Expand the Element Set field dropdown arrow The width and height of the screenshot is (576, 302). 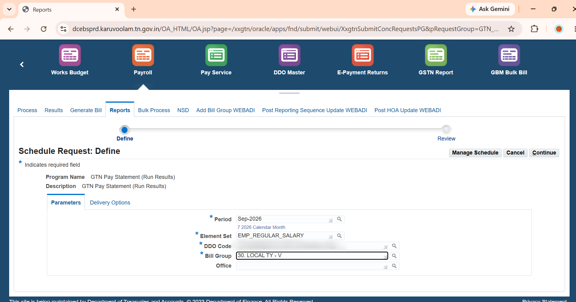(330, 237)
